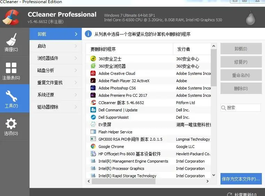Image resolution: width=265 pixels, height=196 pixels.
Task: Open the 重复文件查找 duplicate finder tab
Action: 56,83
